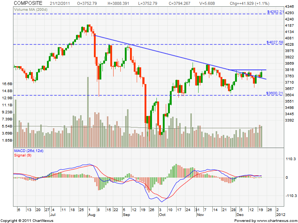Image resolution: width=298 pixels, height=223 pixels.
Task: Click the Oct month marker on time axis
Action: click(163, 214)
